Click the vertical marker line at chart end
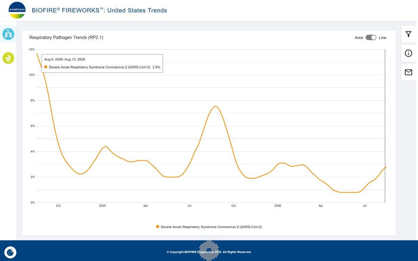Viewport: 418px width, 261px height. [385, 126]
